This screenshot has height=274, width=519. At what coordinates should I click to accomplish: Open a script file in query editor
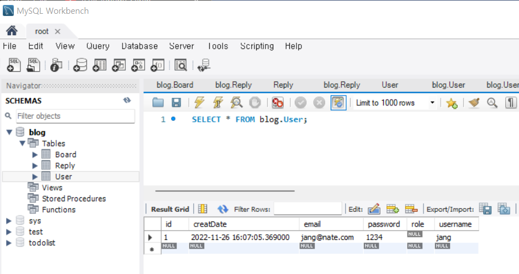click(158, 103)
